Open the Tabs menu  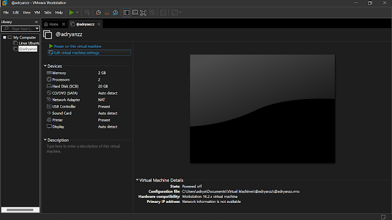pyautogui.click(x=48, y=12)
